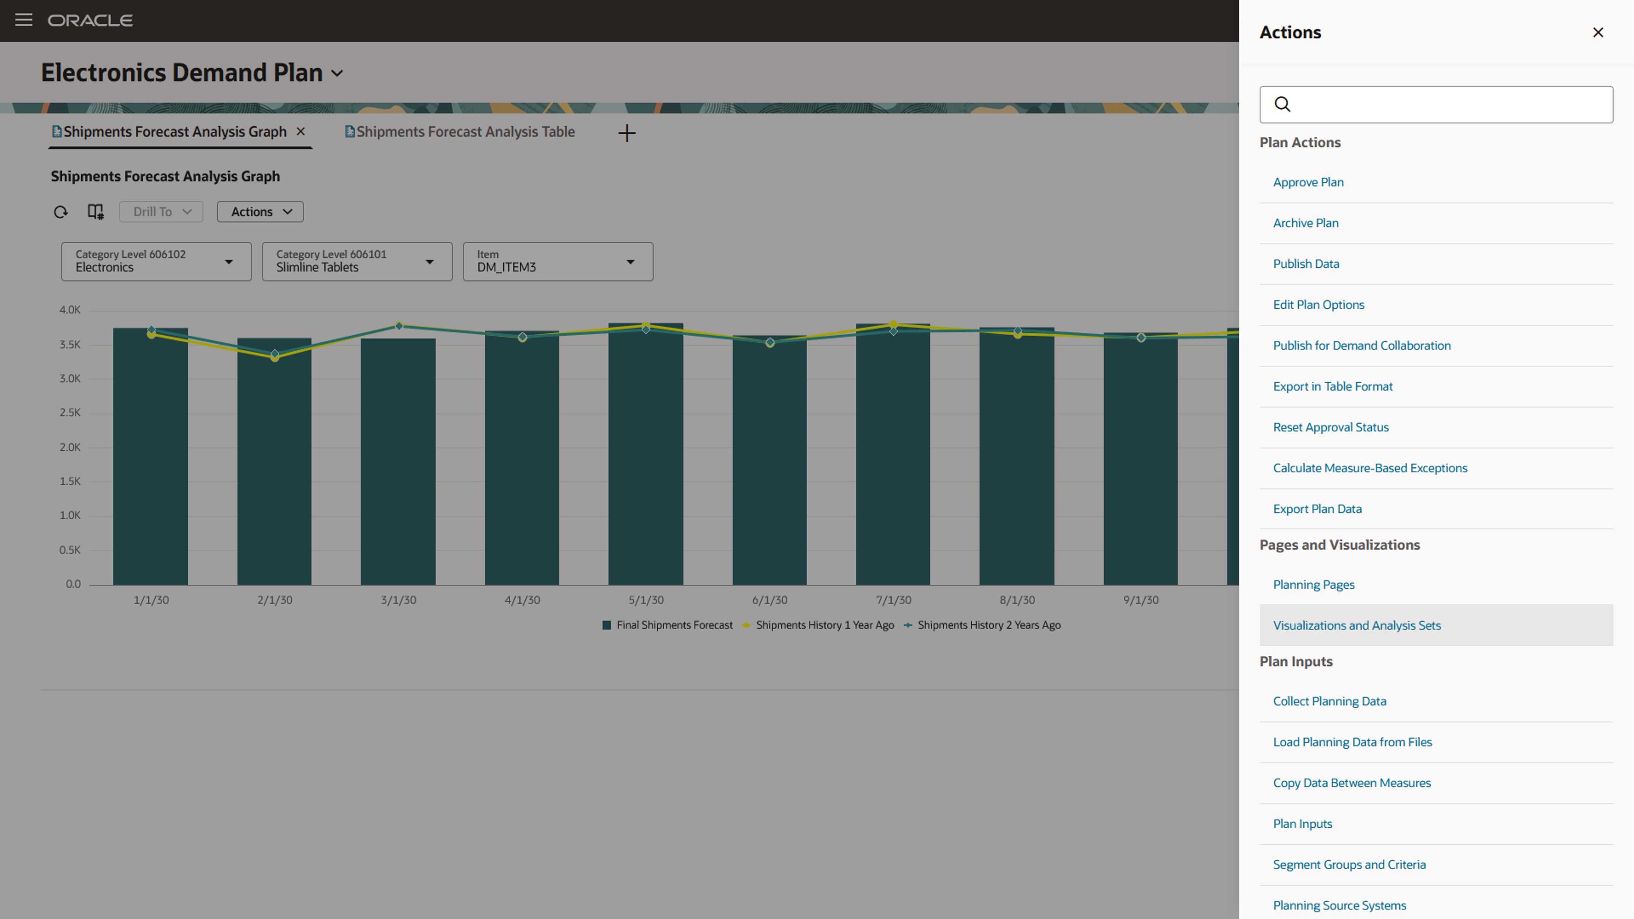Click Approve Plan action
Screen dimensions: 1634x919
coord(1308,182)
